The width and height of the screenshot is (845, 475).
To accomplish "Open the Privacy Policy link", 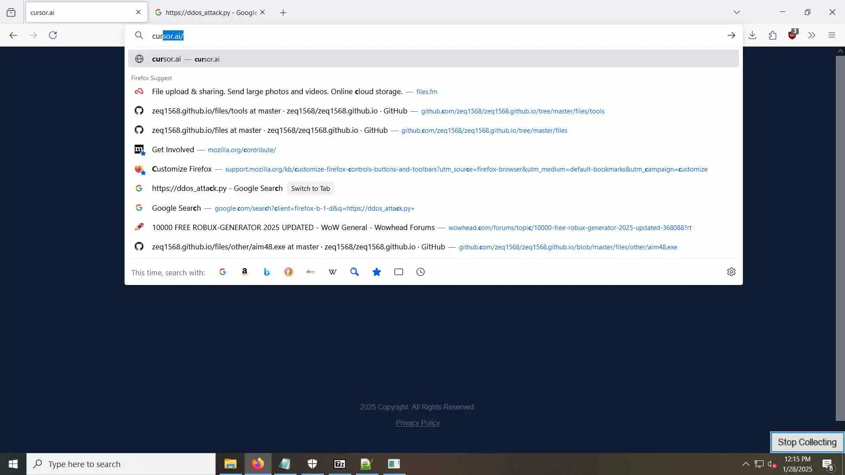I will (x=418, y=423).
